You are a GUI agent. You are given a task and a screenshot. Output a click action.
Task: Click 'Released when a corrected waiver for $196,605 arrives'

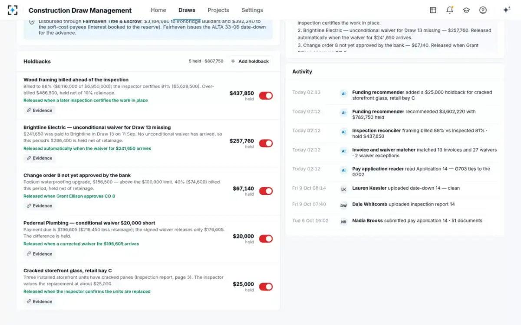coord(81,244)
